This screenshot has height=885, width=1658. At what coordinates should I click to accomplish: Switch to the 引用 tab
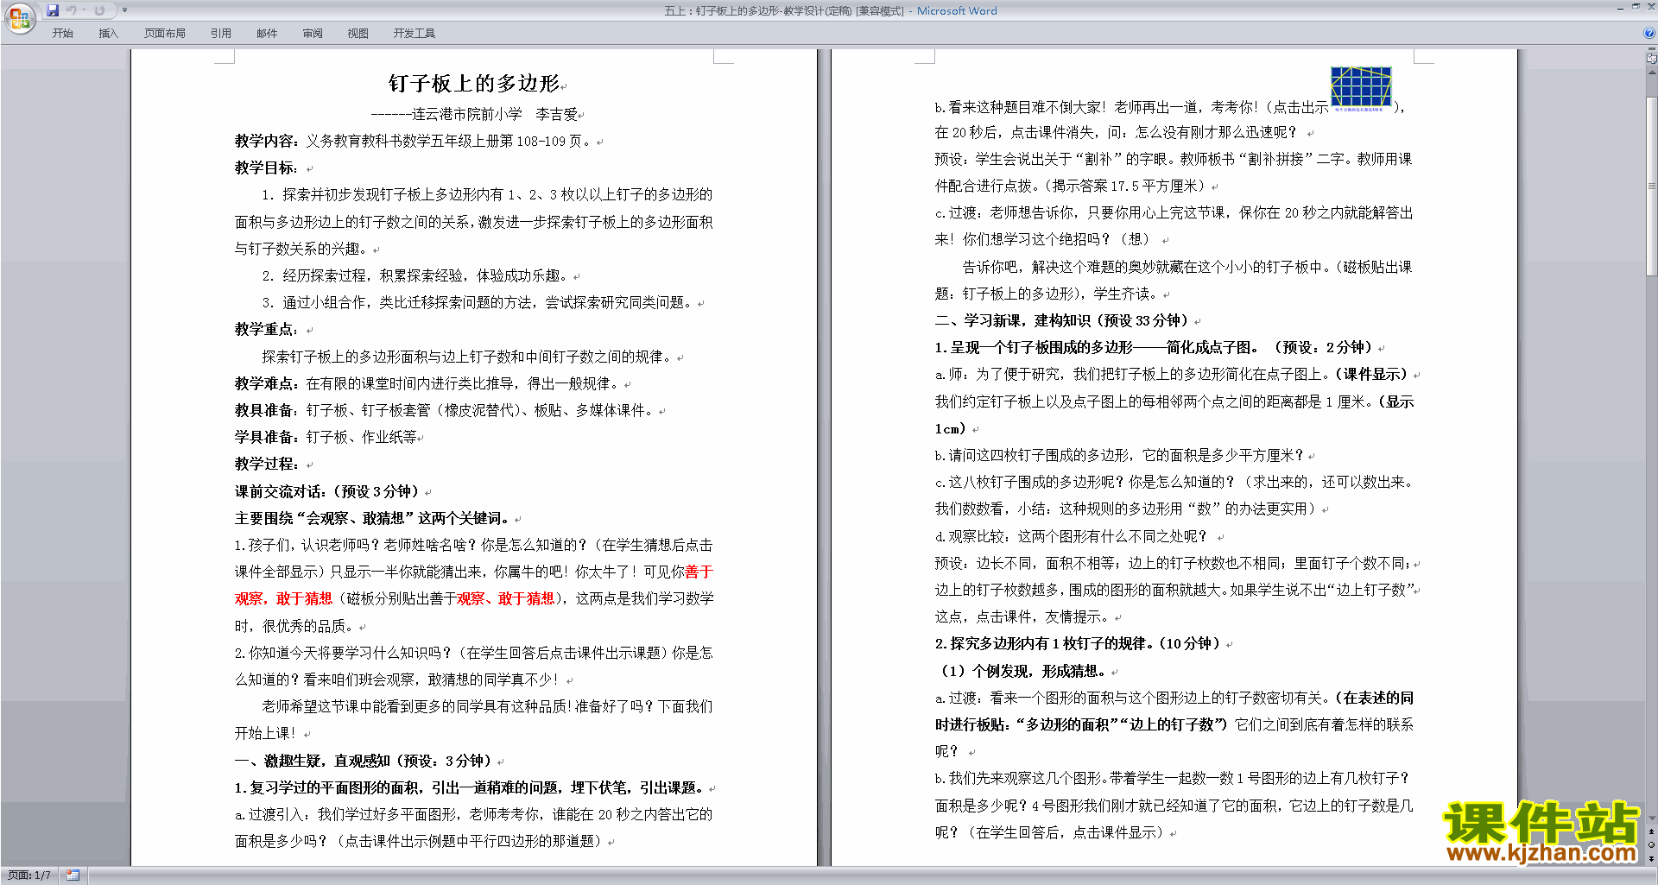221,33
